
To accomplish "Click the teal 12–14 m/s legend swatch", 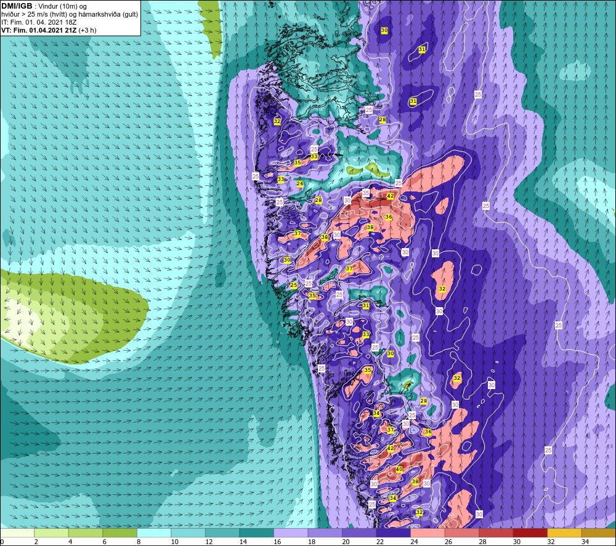I will coord(222,533).
